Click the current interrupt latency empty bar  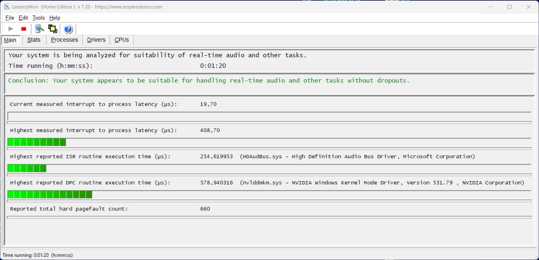(x=269, y=116)
